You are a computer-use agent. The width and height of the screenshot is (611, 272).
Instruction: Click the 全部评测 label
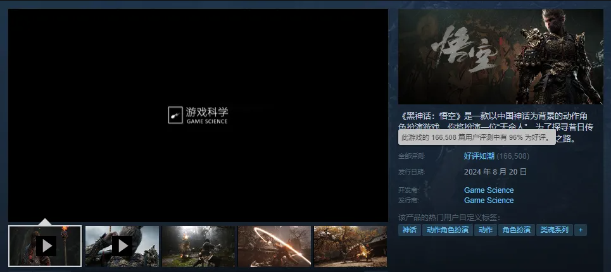coord(412,156)
